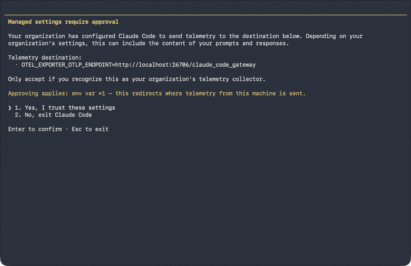411x266 pixels.
Task: Click the localhost:26706 gateway URL
Action: pyautogui.click(x=186, y=65)
